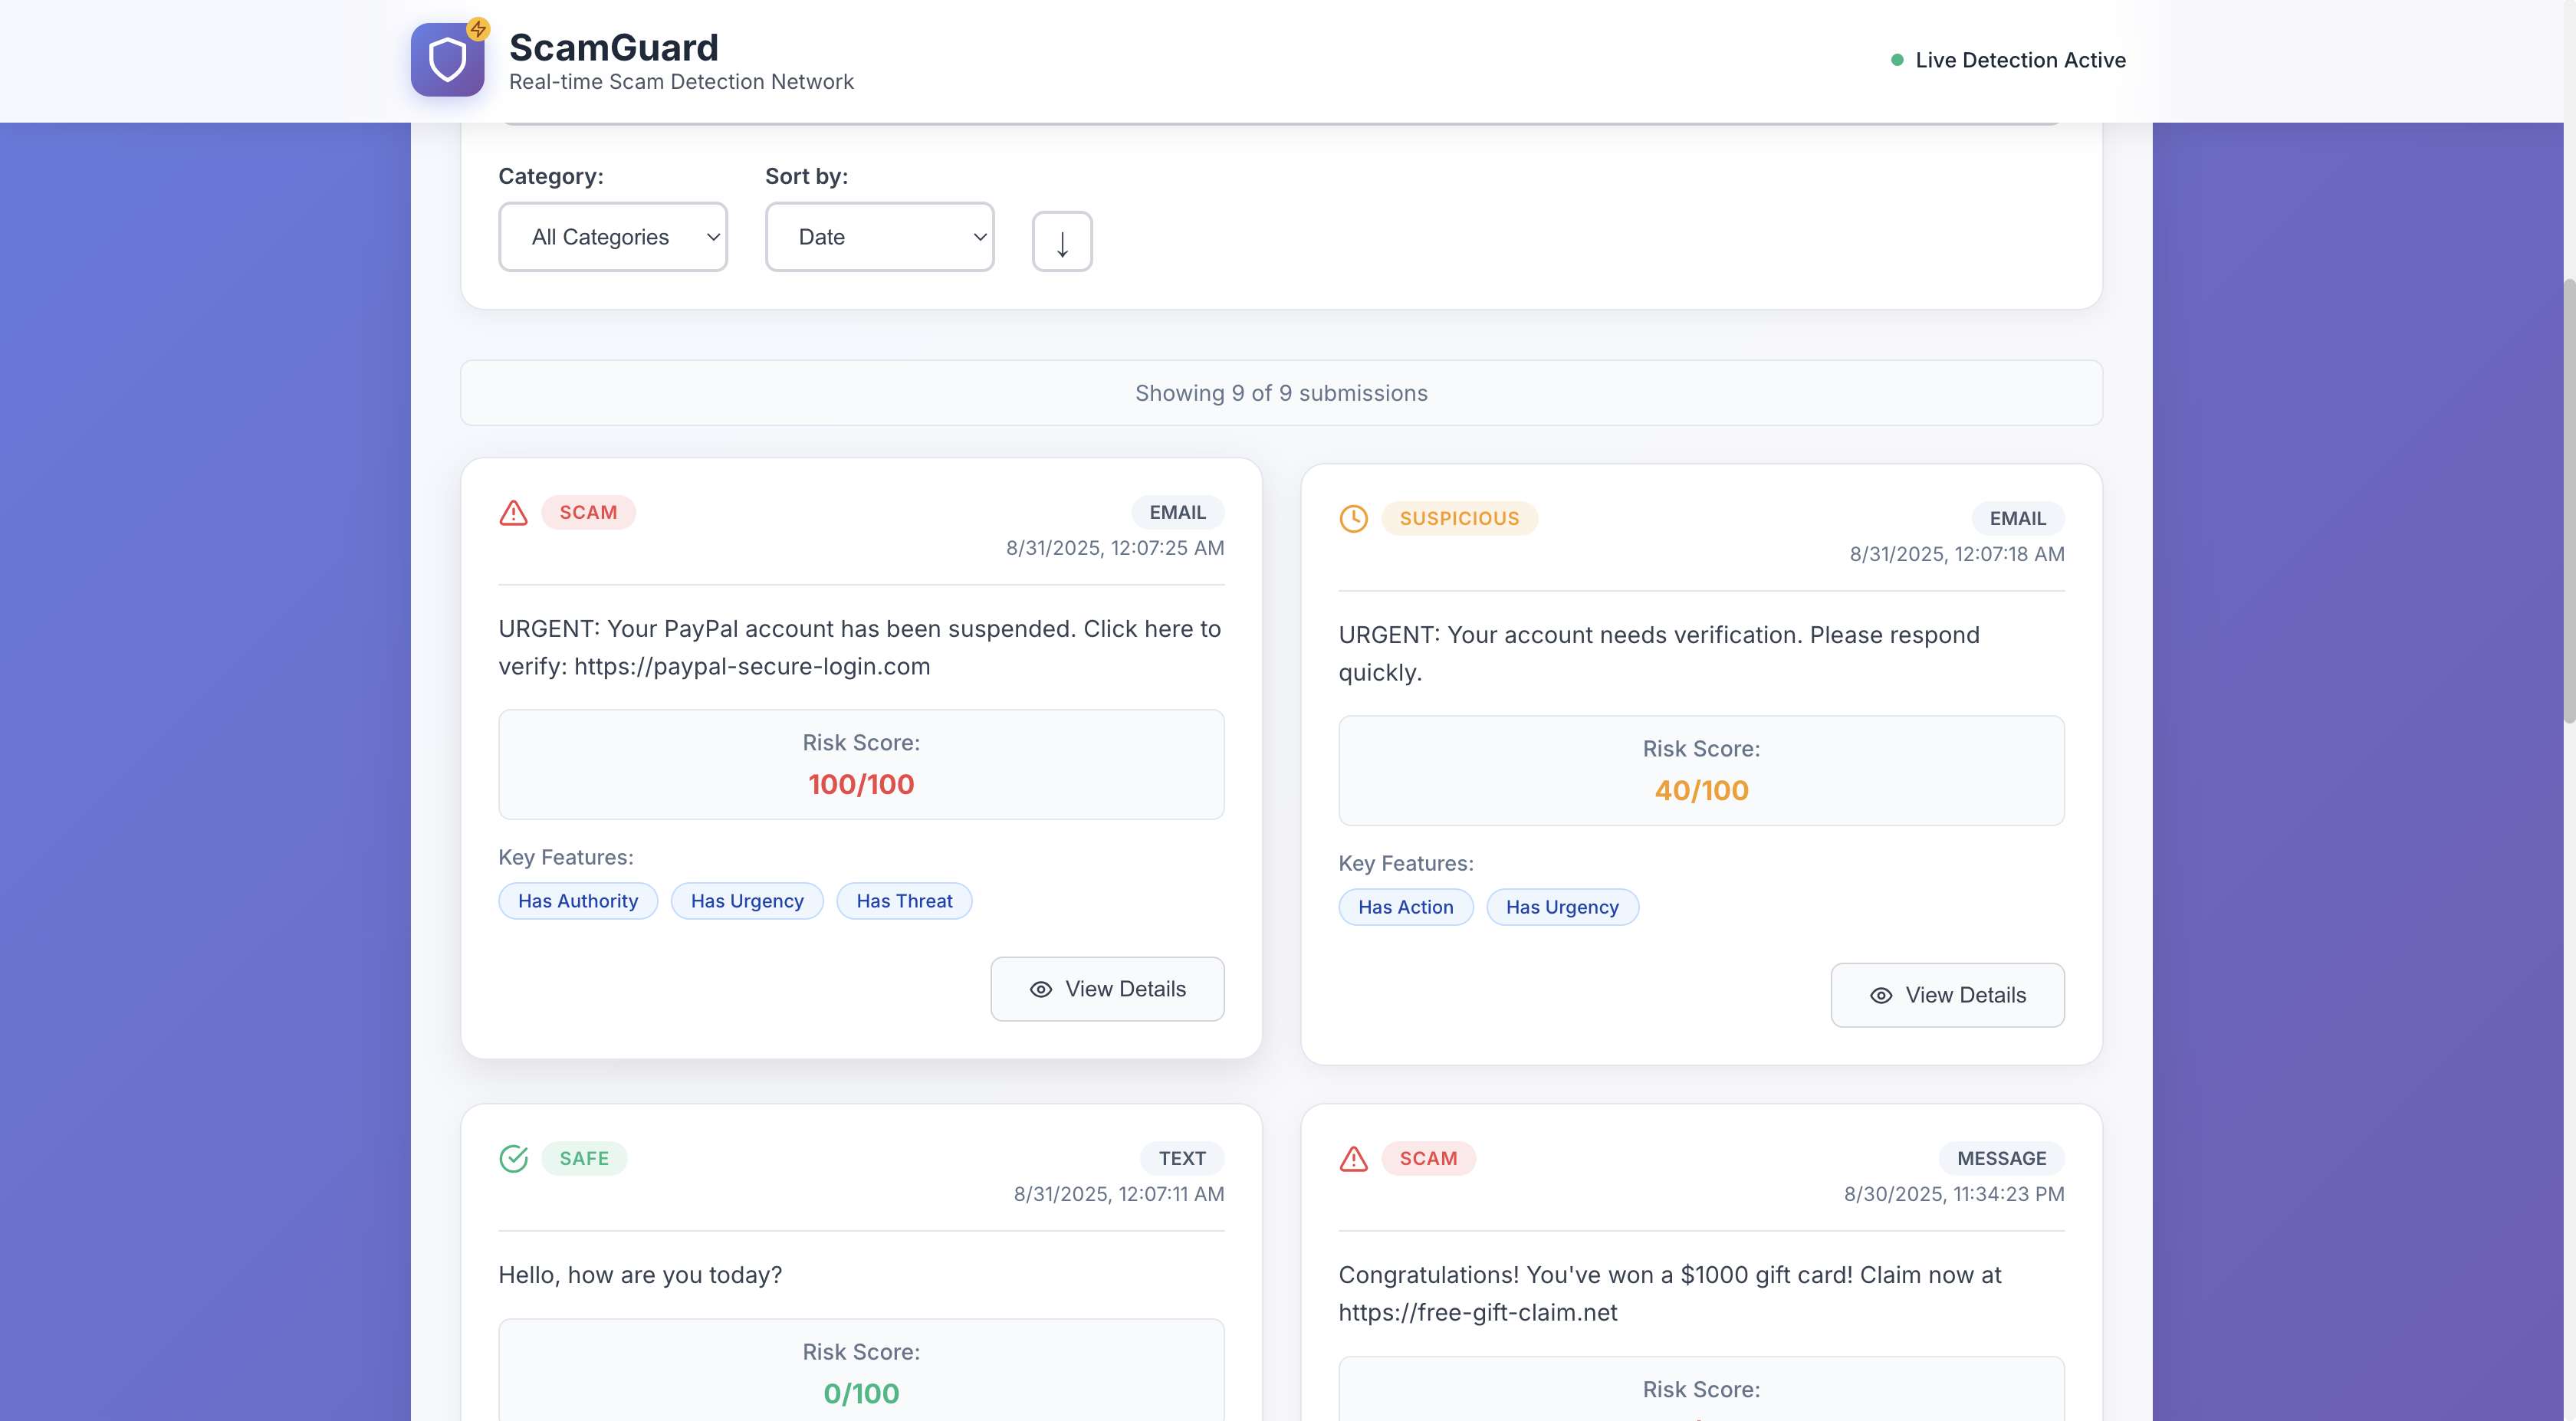Click Has Threat feature tag

point(904,901)
